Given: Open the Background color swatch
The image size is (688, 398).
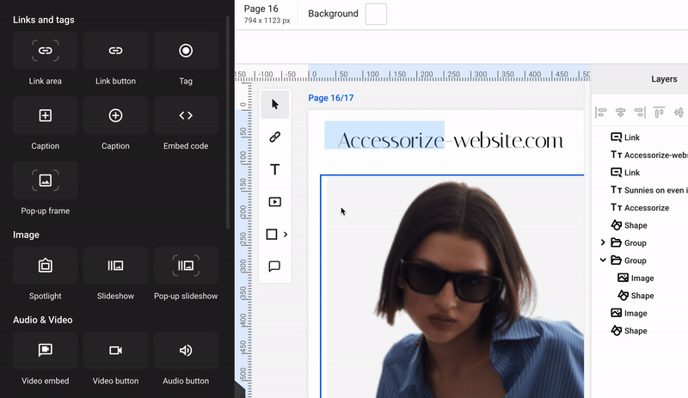Looking at the screenshot, I should click(x=376, y=14).
